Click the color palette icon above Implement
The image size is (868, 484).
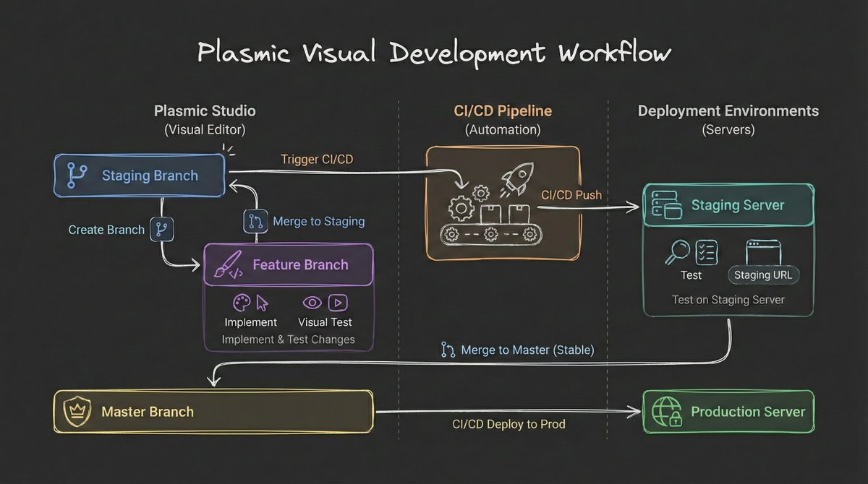click(241, 303)
